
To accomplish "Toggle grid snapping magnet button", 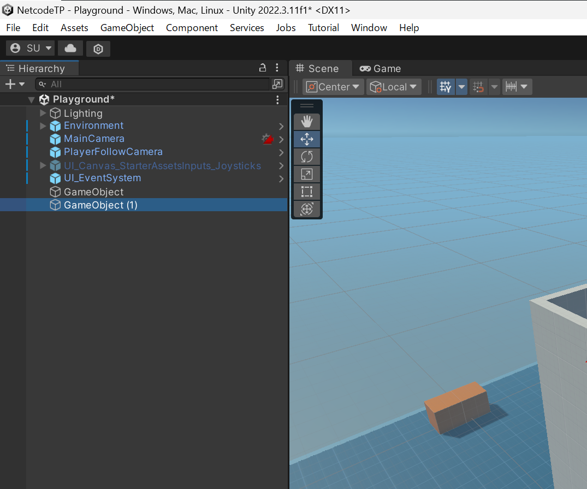I will (x=479, y=87).
